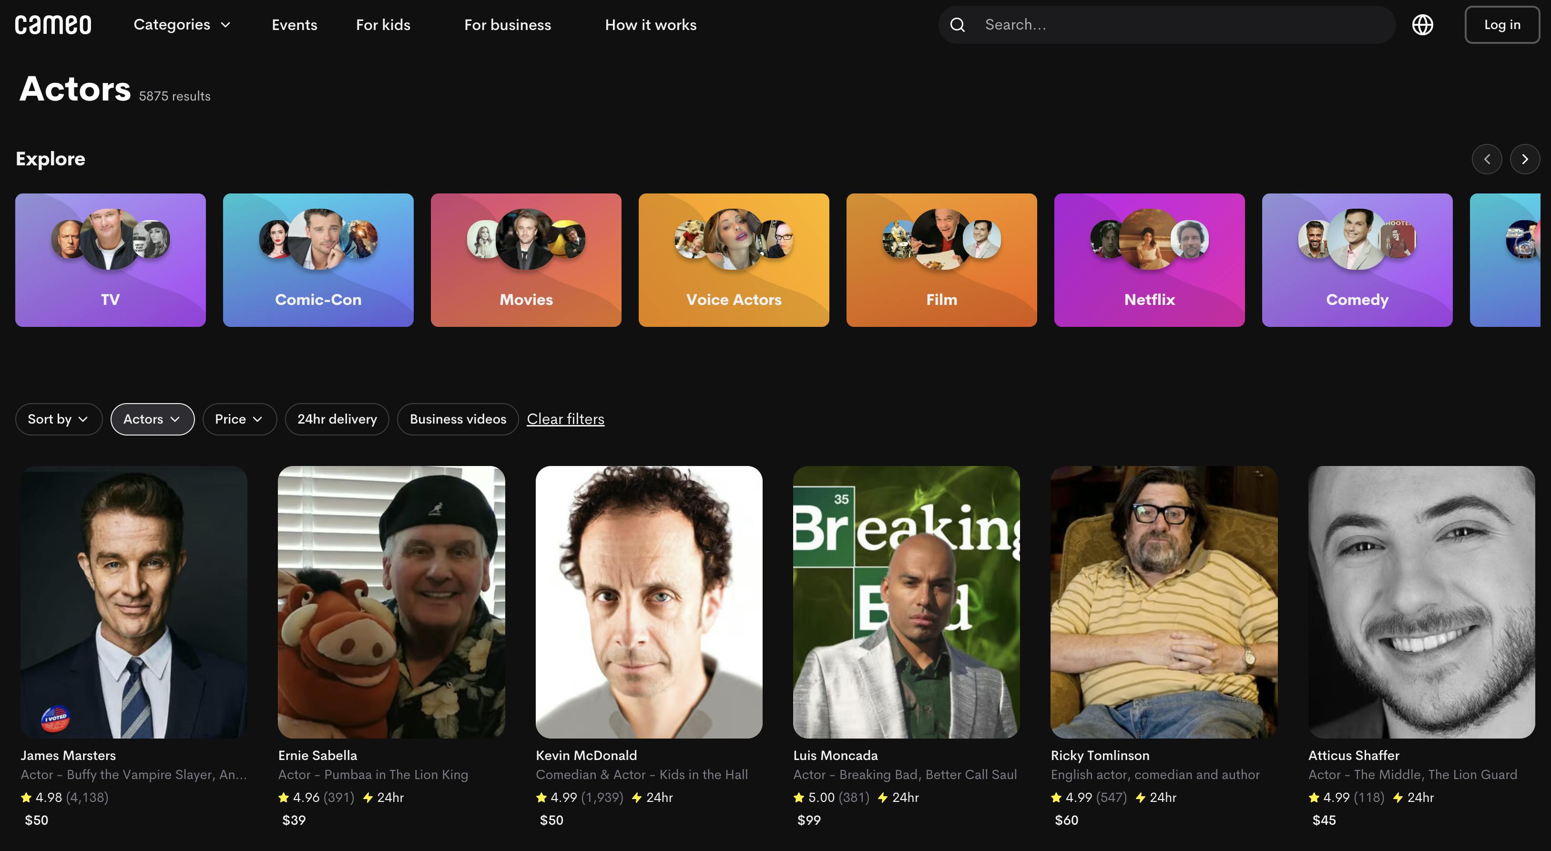Go to the Events page

pyautogui.click(x=294, y=25)
